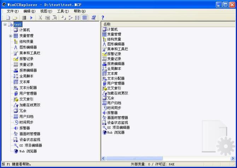
Task: Open the 文件(F) menu
Action: (12, 11)
